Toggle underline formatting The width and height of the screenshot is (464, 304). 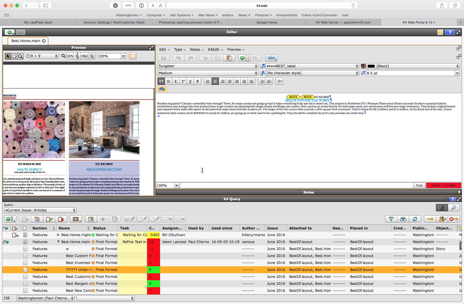[190, 82]
